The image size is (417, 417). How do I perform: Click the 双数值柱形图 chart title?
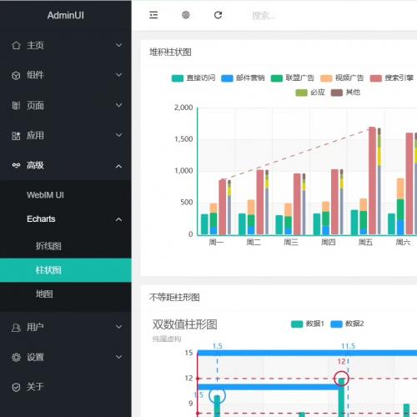click(185, 324)
